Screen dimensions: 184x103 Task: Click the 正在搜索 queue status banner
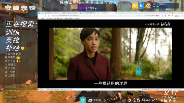coord(92,8)
